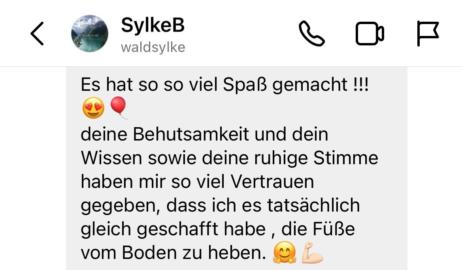This screenshot has height=270, width=462.
Task: Tap the word "Boden" in the message
Action: point(149,253)
